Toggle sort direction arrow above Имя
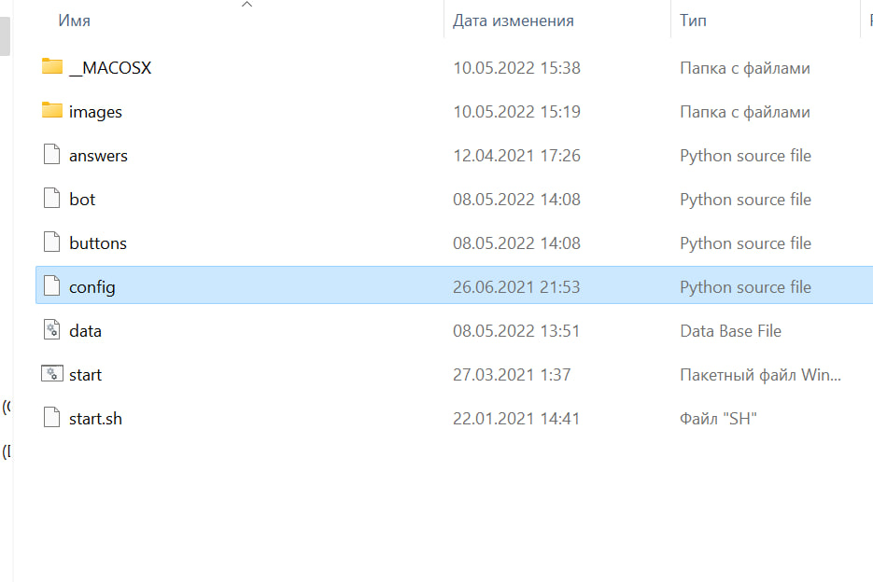Image resolution: width=873 pixels, height=582 pixels. 246,5
